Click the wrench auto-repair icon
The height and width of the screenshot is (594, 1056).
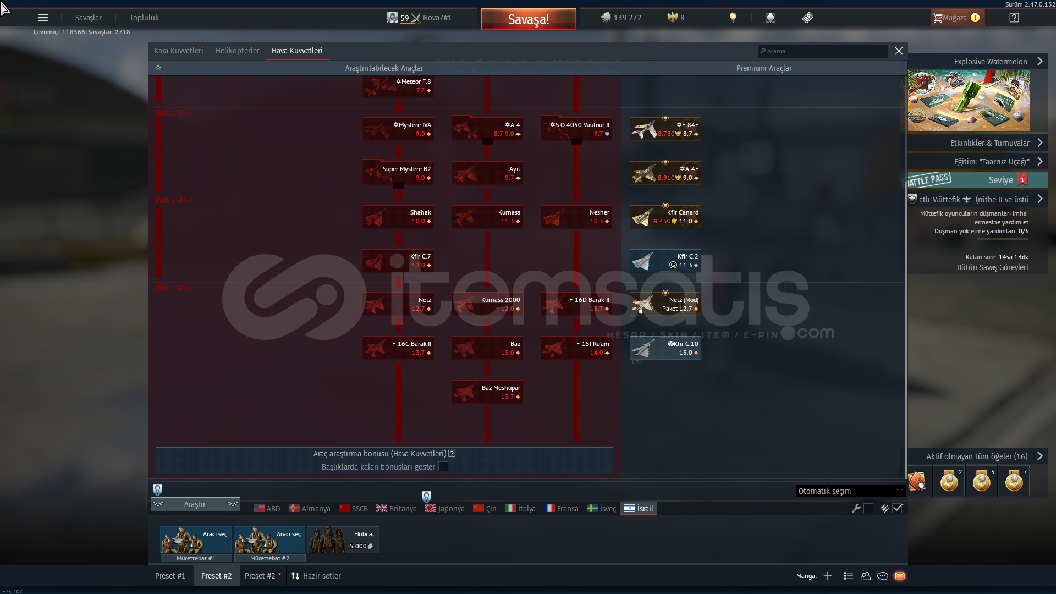[x=856, y=508]
